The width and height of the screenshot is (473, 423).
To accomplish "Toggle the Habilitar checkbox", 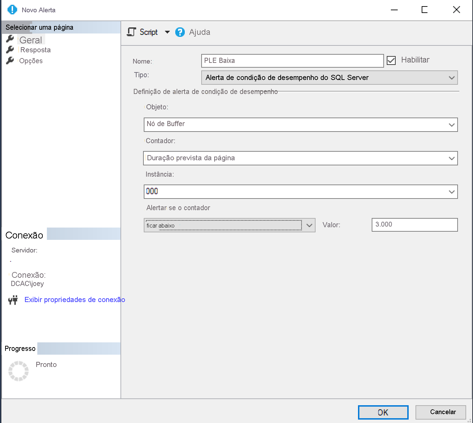I will [391, 60].
